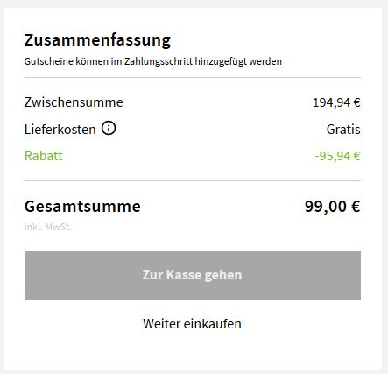Click the Gratis delivery cost value
This screenshot has width=388, height=374.
(x=343, y=130)
